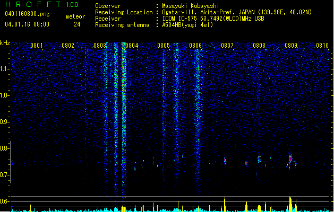Click the 1.1 kHz axis label
This screenshot has height=212, width=334.
coord(5,69)
